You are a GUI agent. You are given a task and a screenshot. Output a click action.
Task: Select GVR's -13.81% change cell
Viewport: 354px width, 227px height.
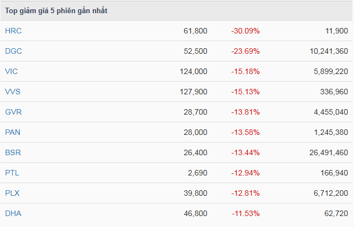coord(245,112)
